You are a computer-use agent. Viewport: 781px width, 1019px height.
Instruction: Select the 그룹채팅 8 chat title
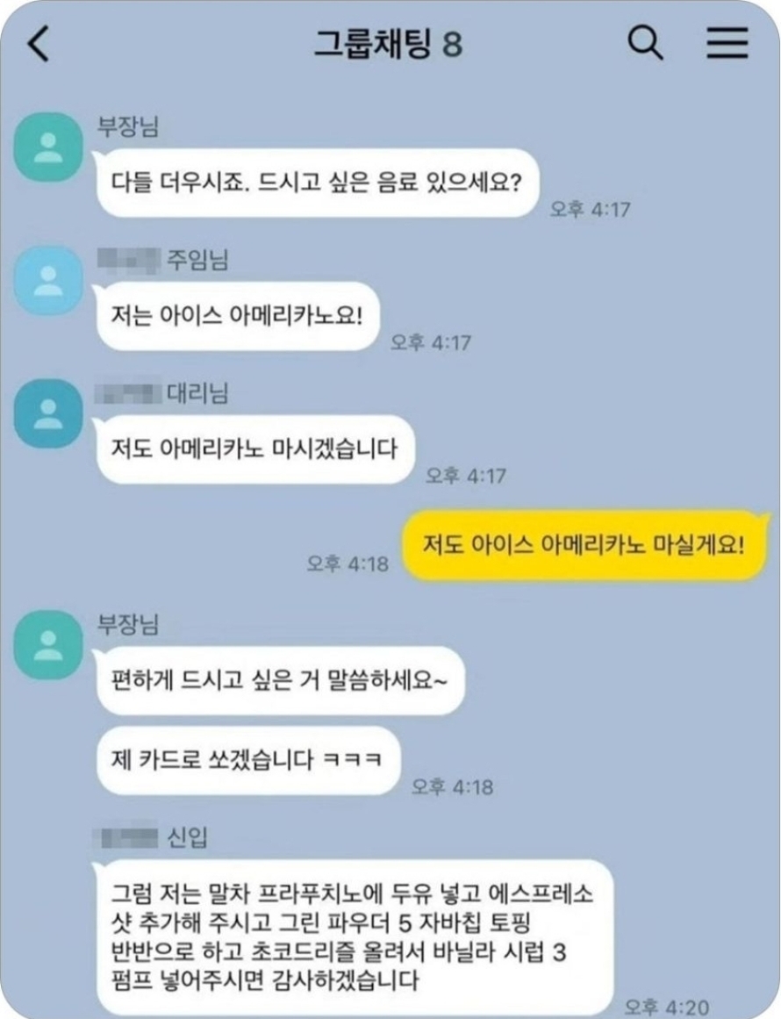(389, 44)
